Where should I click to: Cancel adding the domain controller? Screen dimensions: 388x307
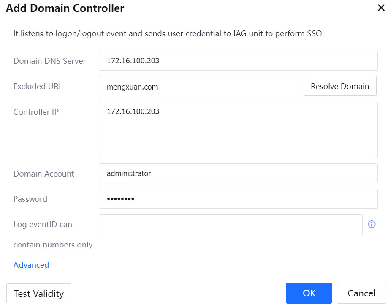361,293
